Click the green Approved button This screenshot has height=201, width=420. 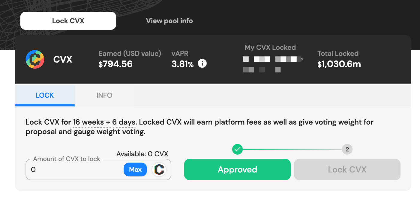coord(237,170)
